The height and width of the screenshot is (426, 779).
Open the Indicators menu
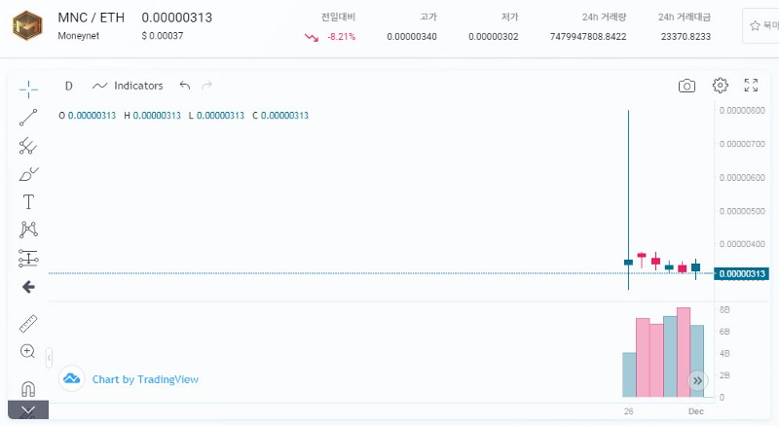tap(129, 86)
